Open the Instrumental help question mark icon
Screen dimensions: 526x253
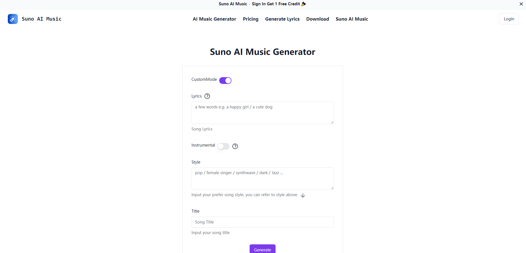click(235, 146)
